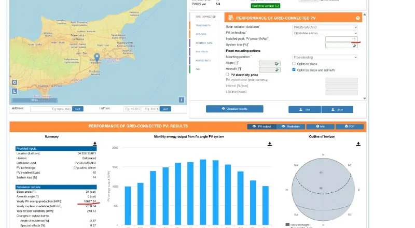Switch to the Off-Grid tab
The width and height of the screenshot is (415, 228).
pyautogui.click(x=200, y=34)
